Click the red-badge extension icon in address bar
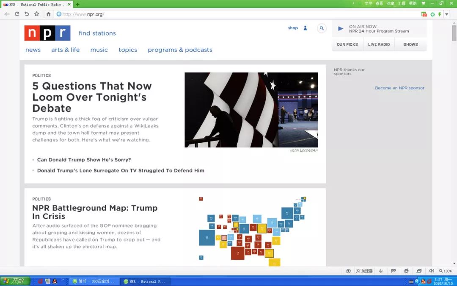Screen dimensions: 457x286 [x=424, y=14]
